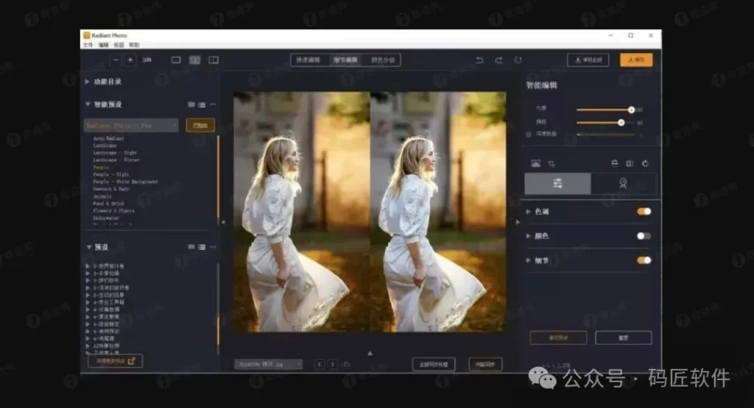The width and height of the screenshot is (754, 408).
Task: Toggle the 色调 switch off
Action: pyautogui.click(x=644, y=212)
